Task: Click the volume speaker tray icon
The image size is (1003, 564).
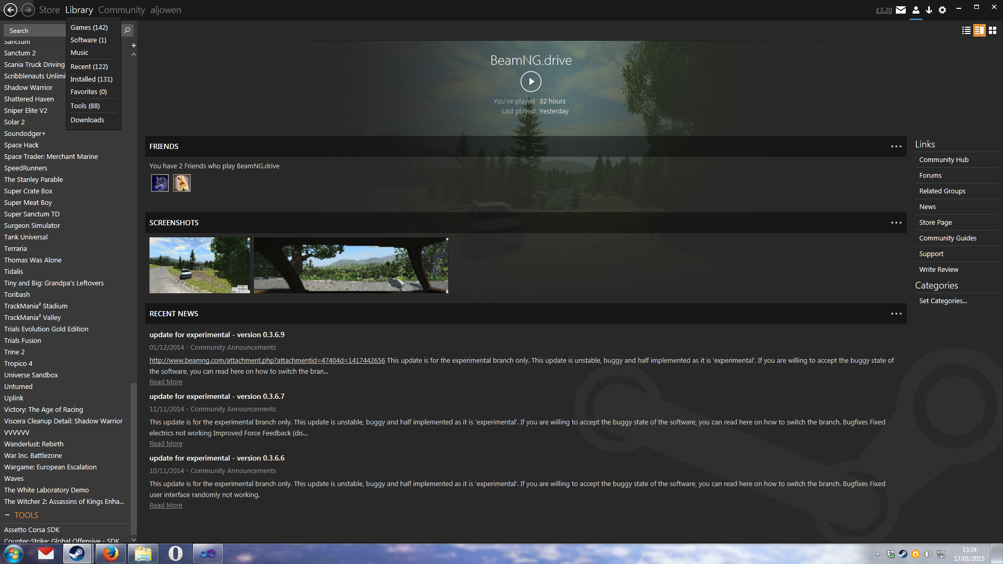Action: point(928,554)
